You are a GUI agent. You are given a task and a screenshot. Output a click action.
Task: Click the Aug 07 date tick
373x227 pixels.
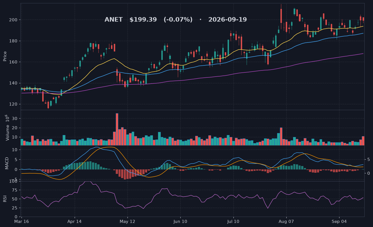click(286, 221)
